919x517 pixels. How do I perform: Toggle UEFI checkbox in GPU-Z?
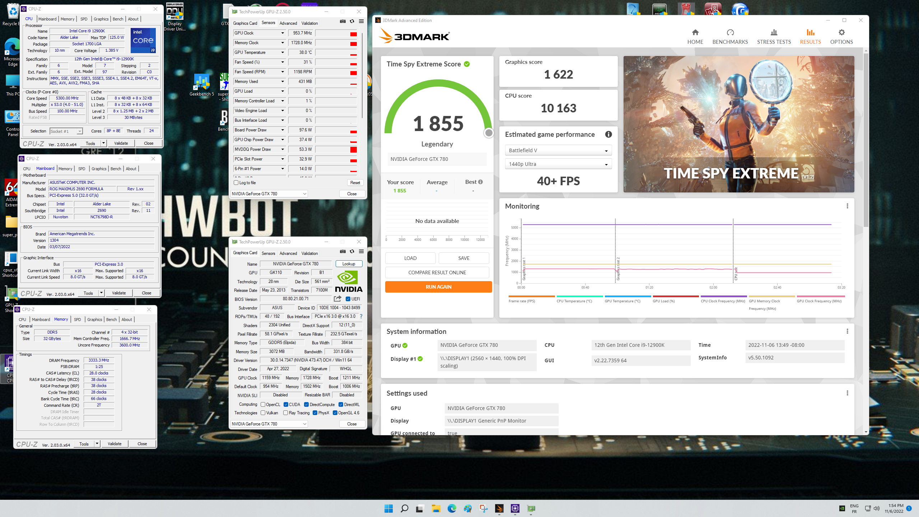coord(348,299)
